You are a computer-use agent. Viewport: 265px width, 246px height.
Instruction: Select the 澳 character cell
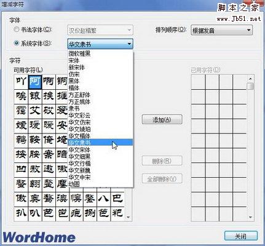click(x=62, y=199)
